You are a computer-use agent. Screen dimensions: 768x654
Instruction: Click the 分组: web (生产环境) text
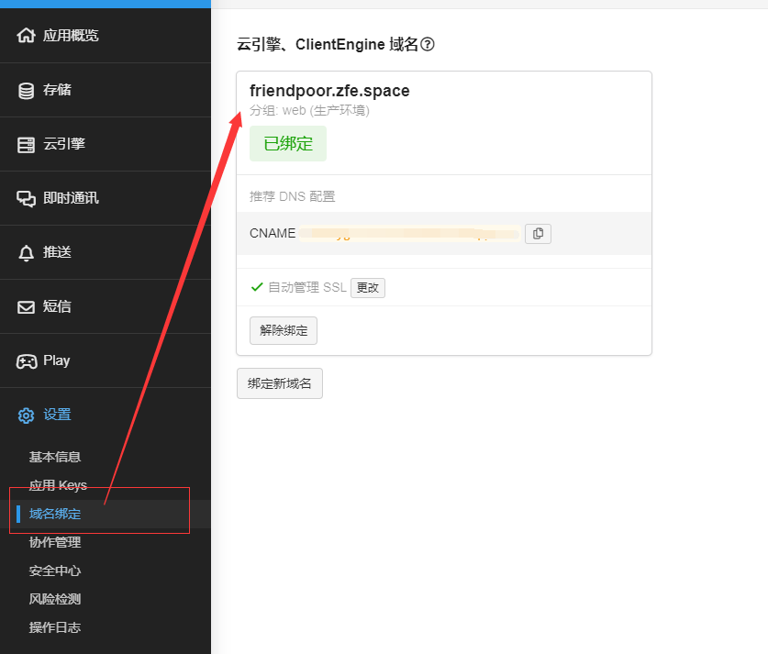pyautogui.click(x=309, y=111)
